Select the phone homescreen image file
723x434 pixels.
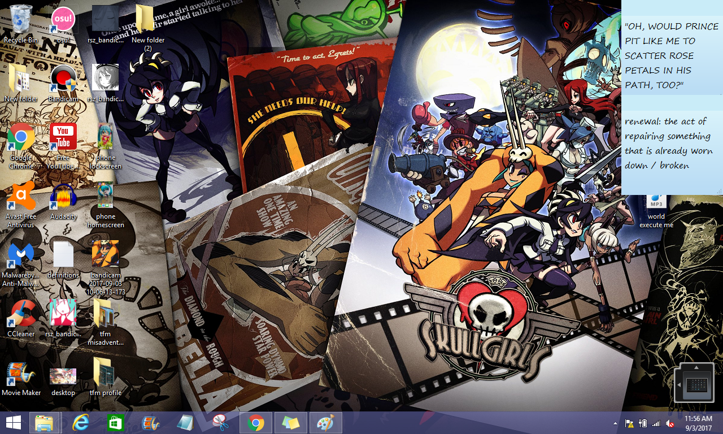pos(105,204)
